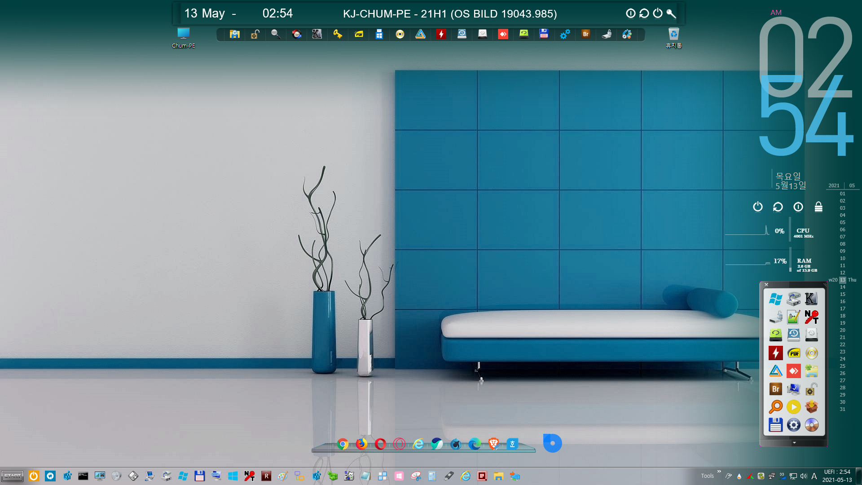Launch Google Chrome from the browser dock
Screen dimensions: 862x485
pyautogui.click(x=343, y=444)
